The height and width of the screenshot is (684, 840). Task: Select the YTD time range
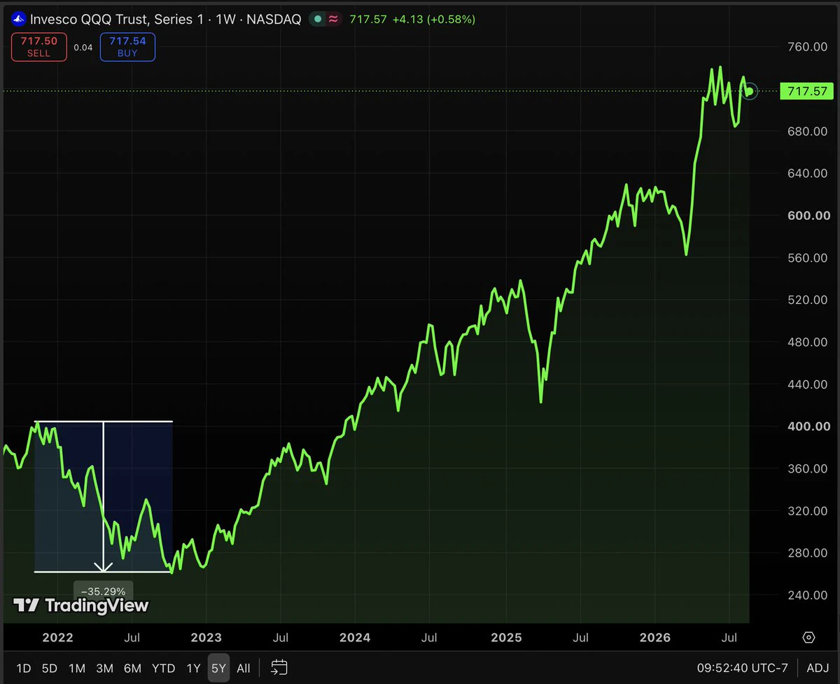coord(163,668)
